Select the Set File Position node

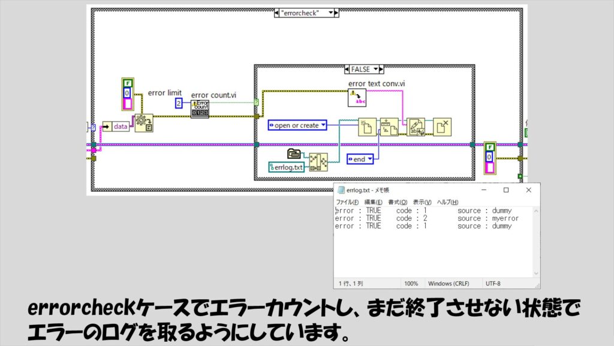(x=389, y=127)
